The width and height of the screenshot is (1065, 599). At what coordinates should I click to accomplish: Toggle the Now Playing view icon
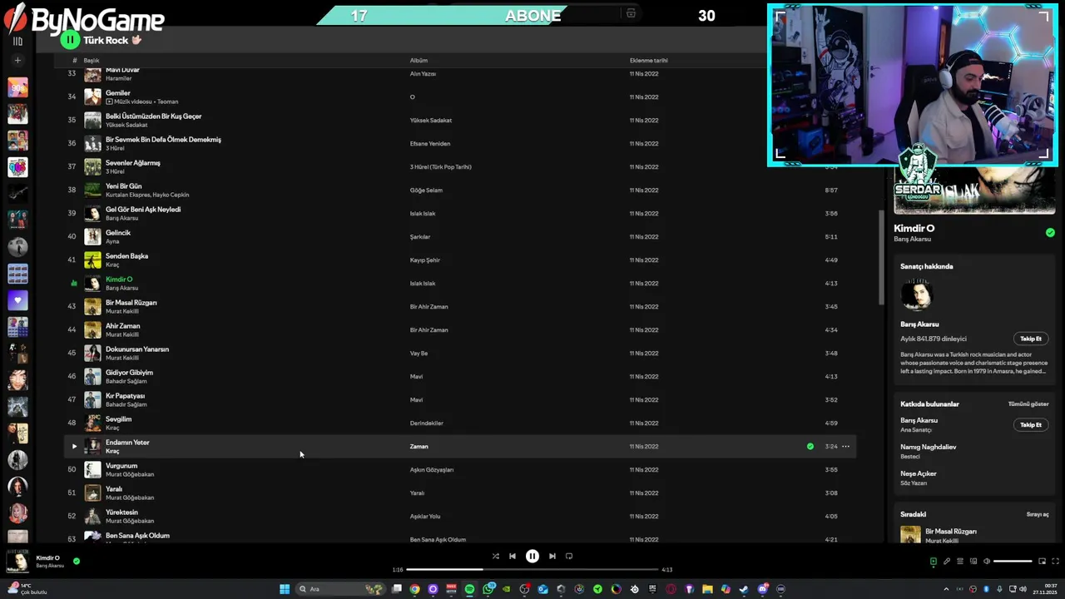(934, 561)
